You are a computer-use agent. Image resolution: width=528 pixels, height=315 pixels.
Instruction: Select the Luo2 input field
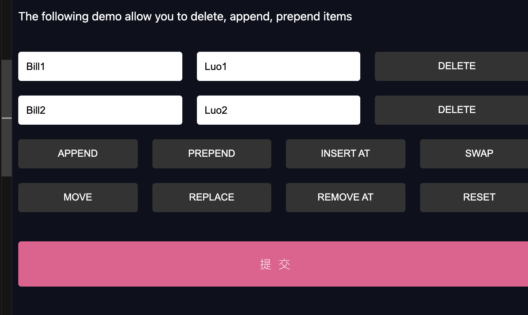pos(278,110)
